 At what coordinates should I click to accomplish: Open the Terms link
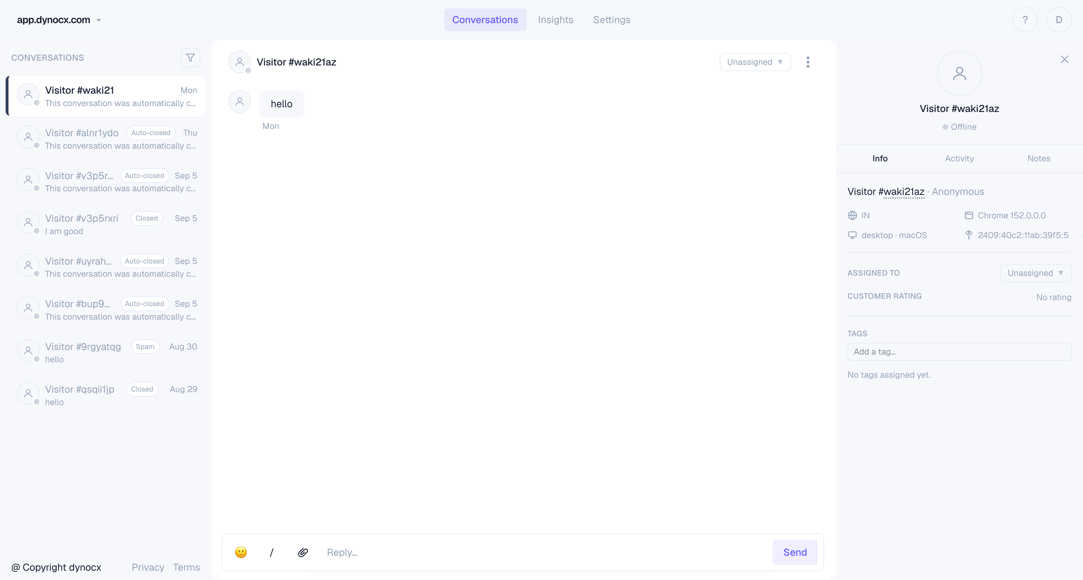[x=186, y=567]
